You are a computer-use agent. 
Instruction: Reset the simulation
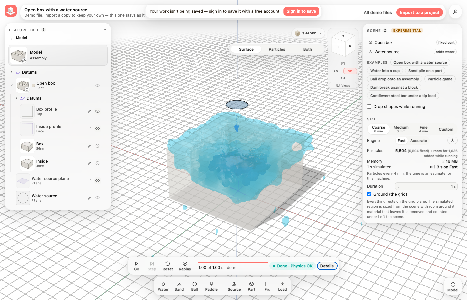point(168,266)
